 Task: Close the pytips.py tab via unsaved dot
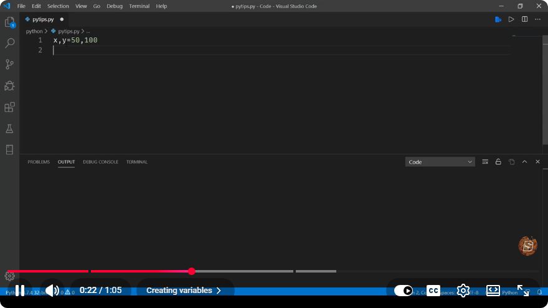(62, 19)
